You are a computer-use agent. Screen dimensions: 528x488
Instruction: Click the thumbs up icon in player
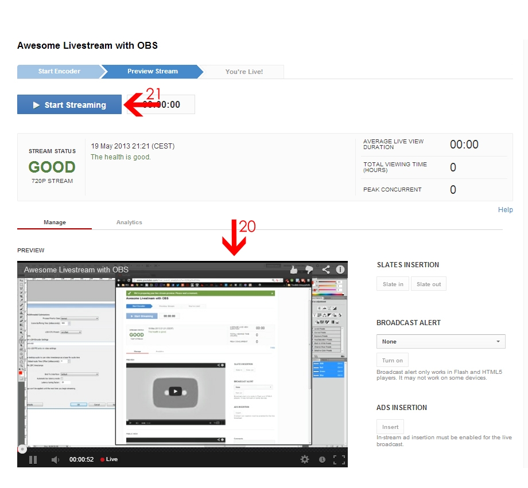(x=294, y=270)
